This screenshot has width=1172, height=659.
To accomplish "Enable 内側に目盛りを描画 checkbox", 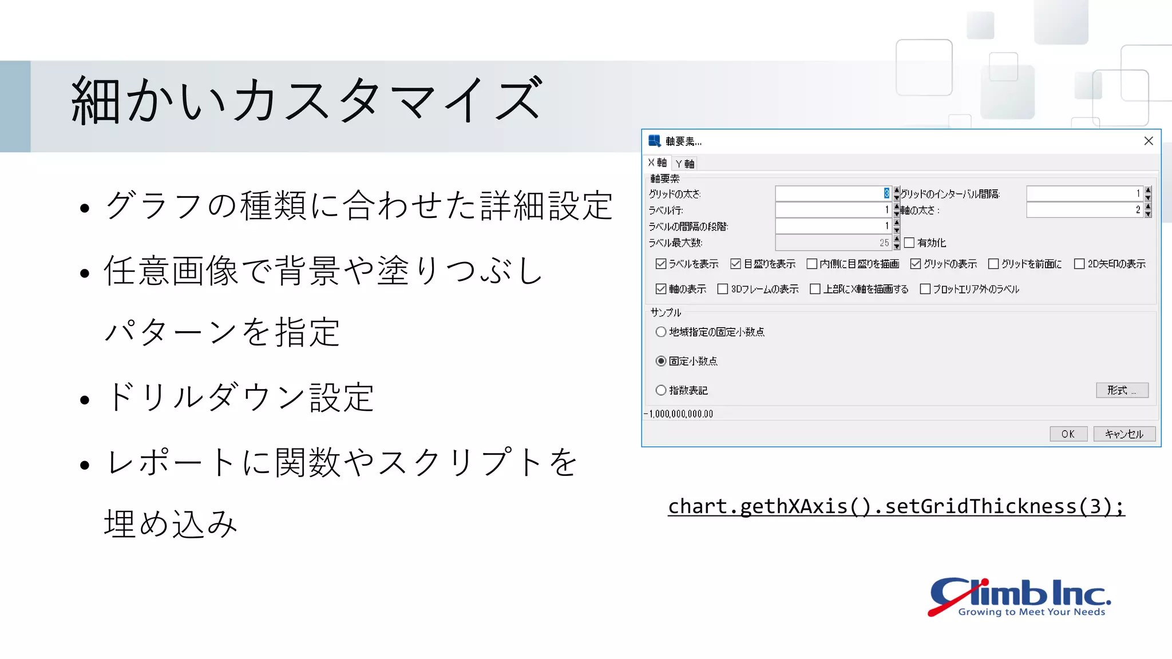I will pos(811,264).
